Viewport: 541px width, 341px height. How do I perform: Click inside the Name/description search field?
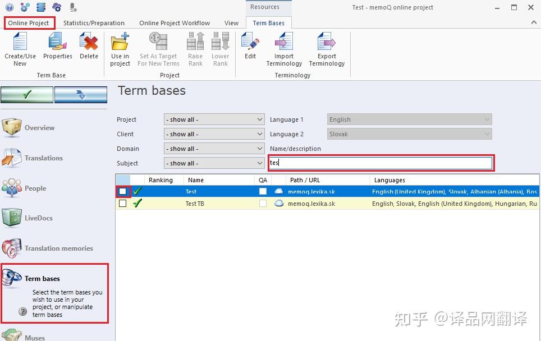click(381, 162)
